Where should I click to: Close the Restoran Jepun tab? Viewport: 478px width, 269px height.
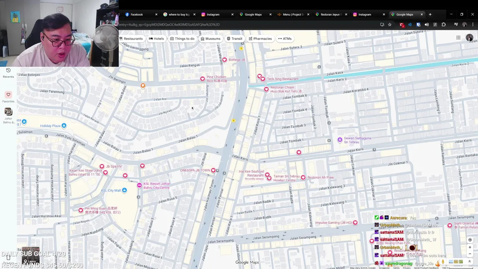coord(346,15)
